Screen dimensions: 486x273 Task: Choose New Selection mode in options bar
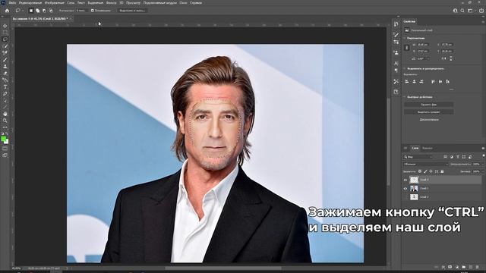coord(31,11)
